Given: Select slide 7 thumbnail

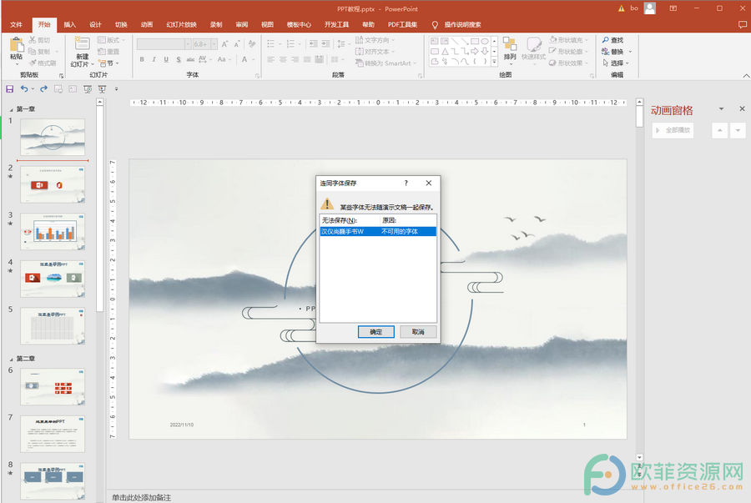Looking at the screenshot, I should (53, 434).
